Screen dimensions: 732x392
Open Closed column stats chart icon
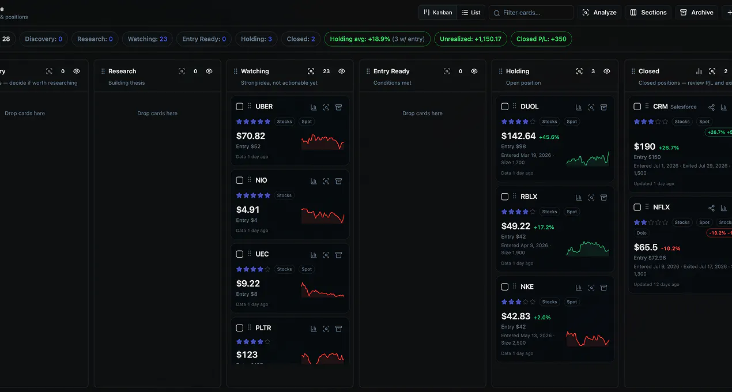699,71
